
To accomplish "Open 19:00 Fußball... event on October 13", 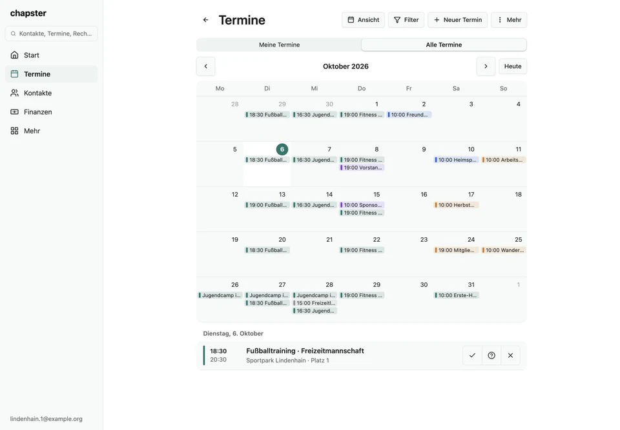I will [267, 205].
